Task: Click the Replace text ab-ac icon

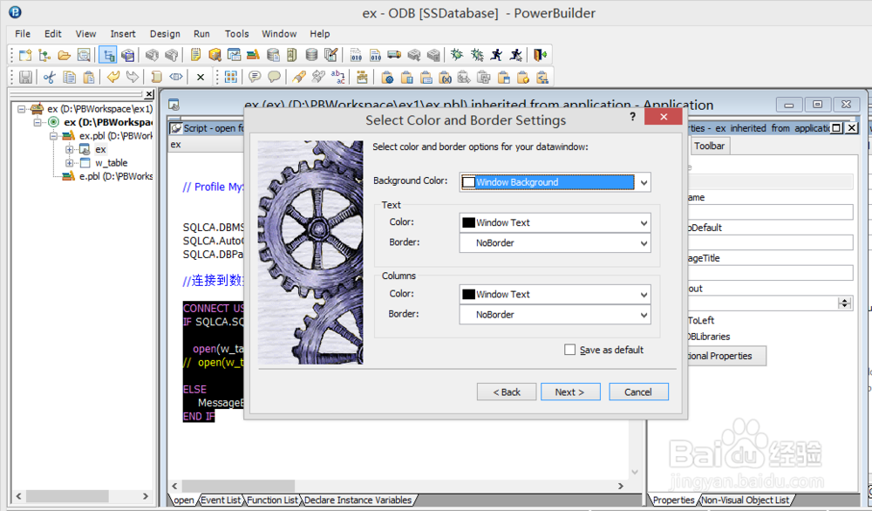Action: 337,77
